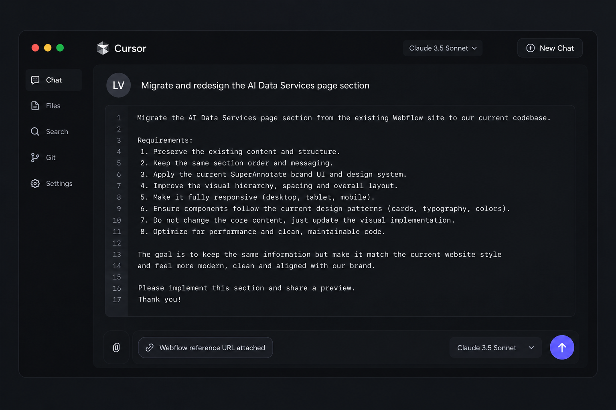This screenshot has height=410, width=616.
Task: Click the green maximize window button
Action: pyautogui.click(x=60, y=48)
